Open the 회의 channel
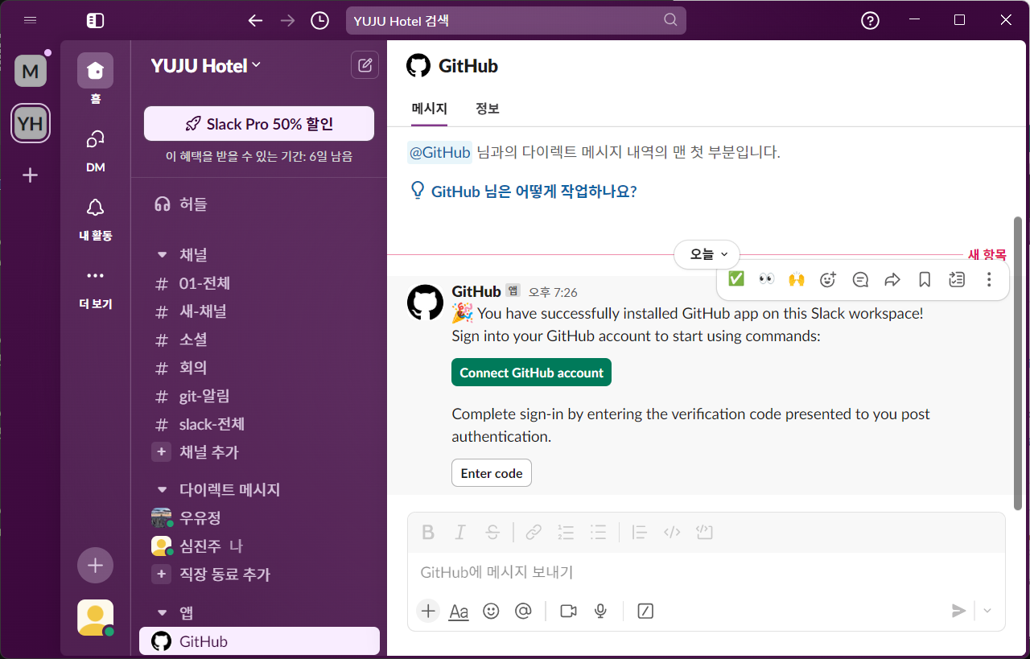The width and height of the screenshot is (1030, 659). 259,368
